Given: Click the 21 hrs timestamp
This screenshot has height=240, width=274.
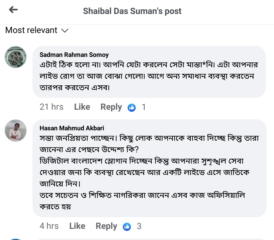Looking at the screenshot, I should pyautogui.click(x=52, y=107).
